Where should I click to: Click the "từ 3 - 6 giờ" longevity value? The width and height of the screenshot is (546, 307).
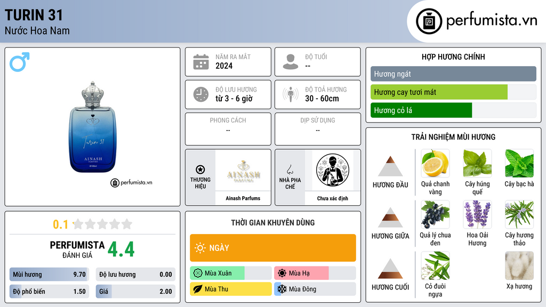234,99
